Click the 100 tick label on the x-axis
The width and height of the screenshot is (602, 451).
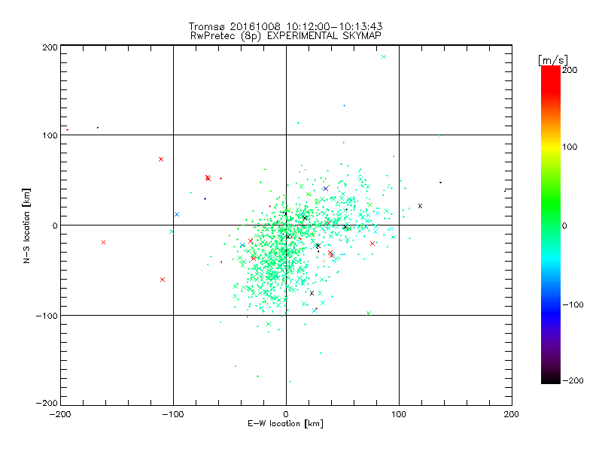[x=399, y=414]
